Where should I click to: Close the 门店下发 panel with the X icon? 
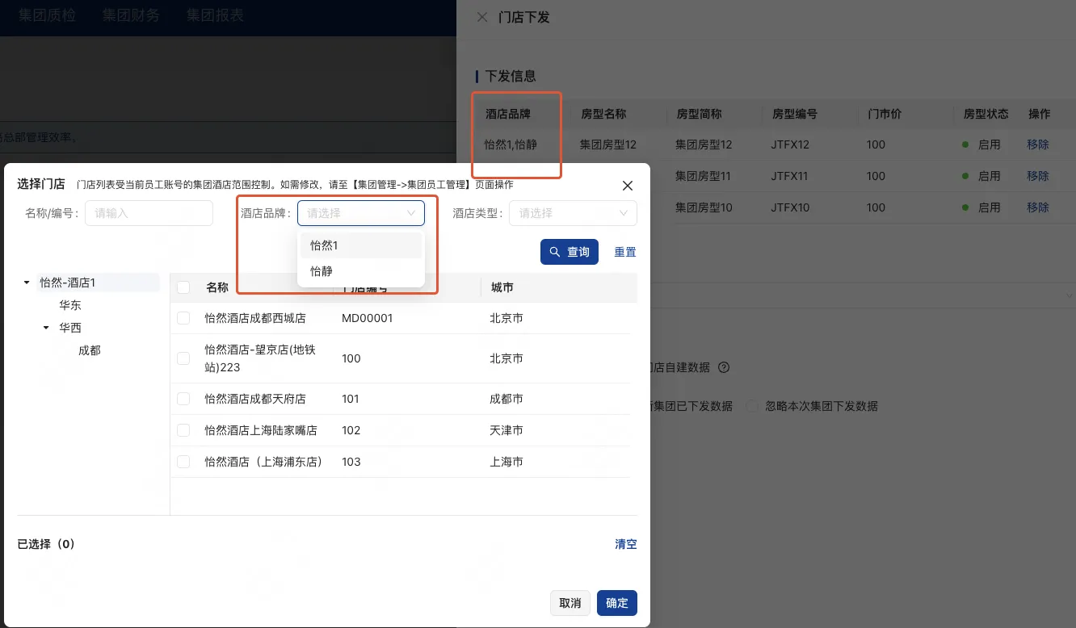pyautogui.click(x=482, y=17)
